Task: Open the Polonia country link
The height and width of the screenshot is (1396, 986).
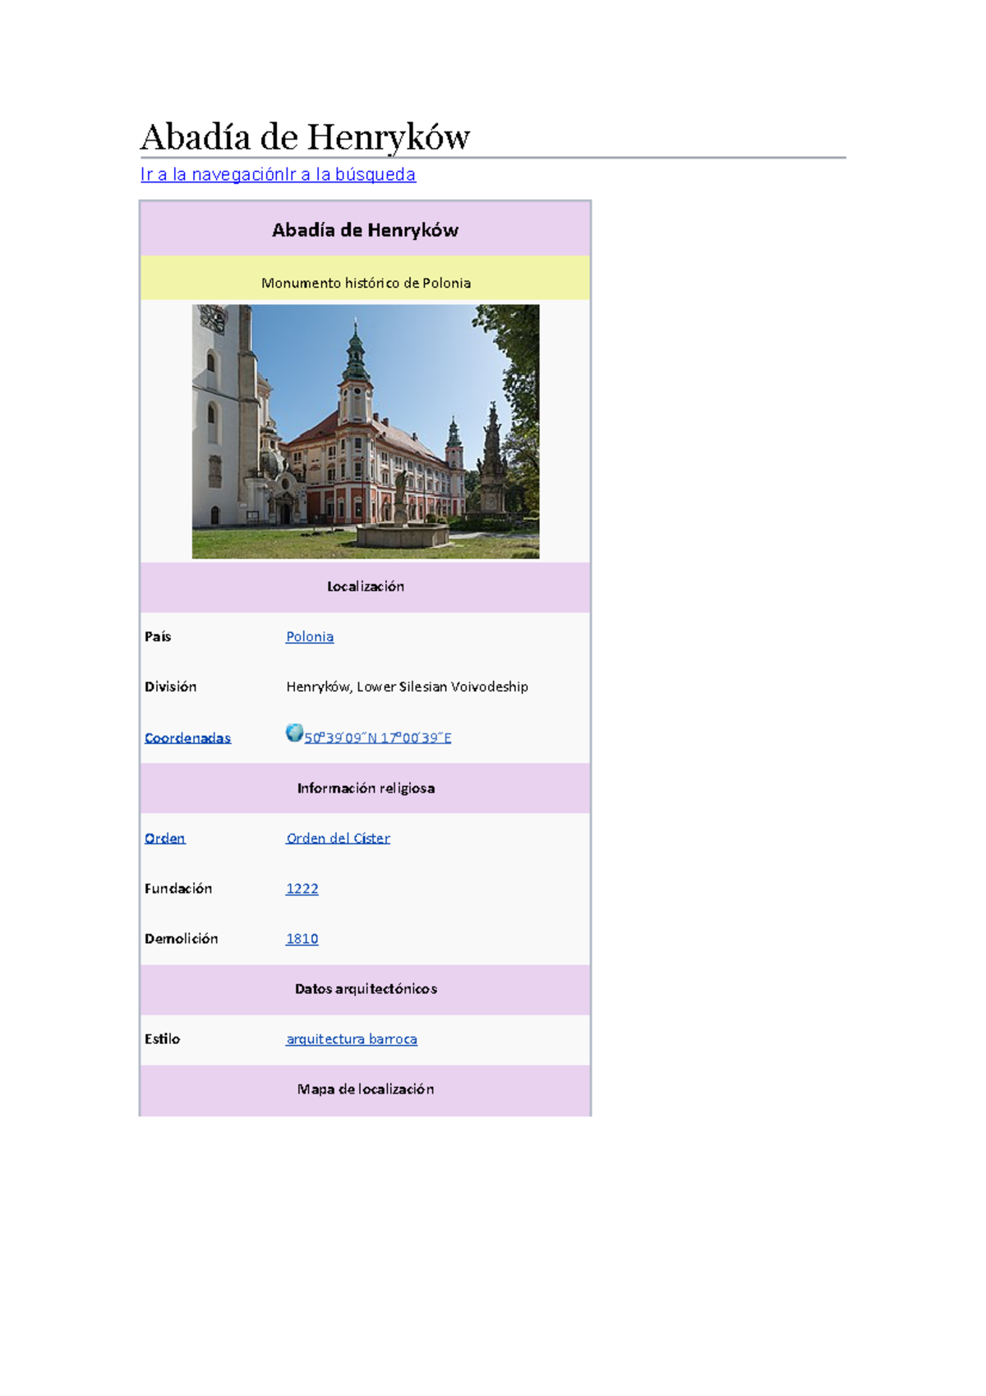Action: pos(310,637)
